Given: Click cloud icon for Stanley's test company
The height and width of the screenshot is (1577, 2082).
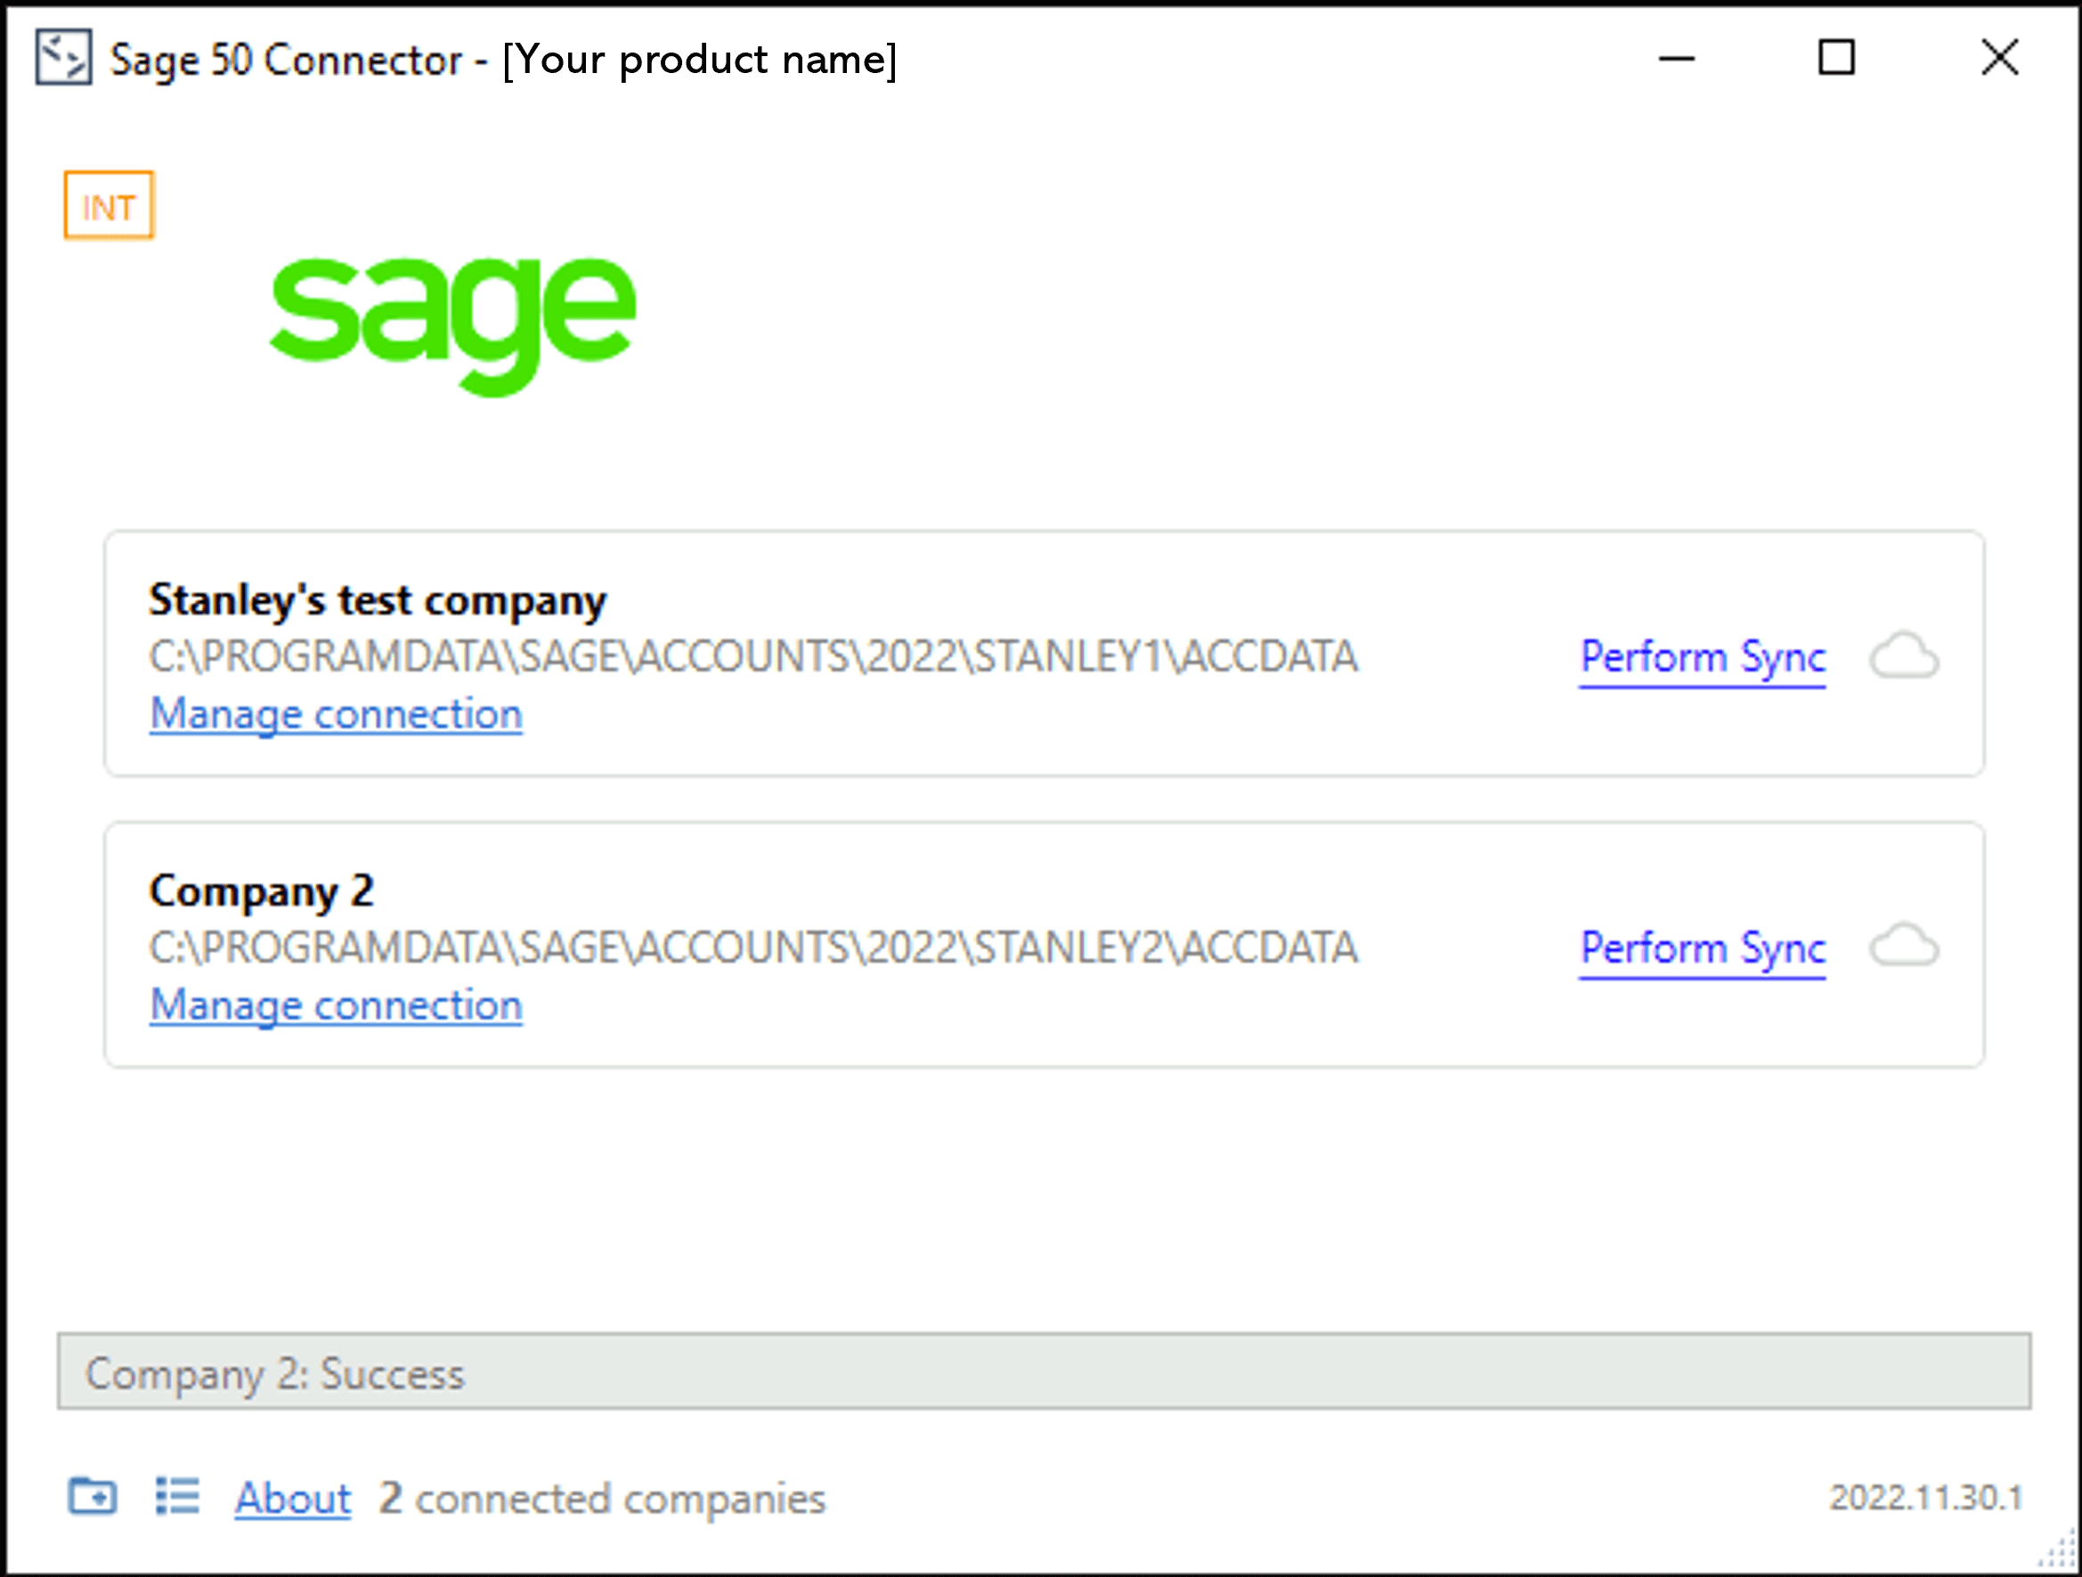Looking at the screenshot, I should (1904, 656).
